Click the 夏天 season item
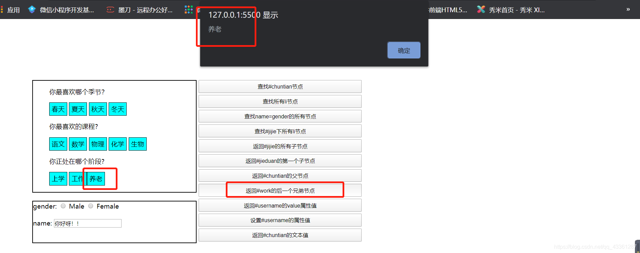Viewport: 640px width, 253px height. tap(78, 109)
